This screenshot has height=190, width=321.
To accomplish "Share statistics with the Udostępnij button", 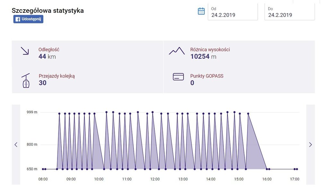I will point(28,19).
